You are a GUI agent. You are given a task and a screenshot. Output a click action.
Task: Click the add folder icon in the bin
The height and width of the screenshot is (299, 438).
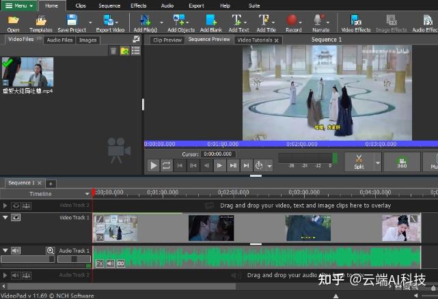[x=124, y=51]
